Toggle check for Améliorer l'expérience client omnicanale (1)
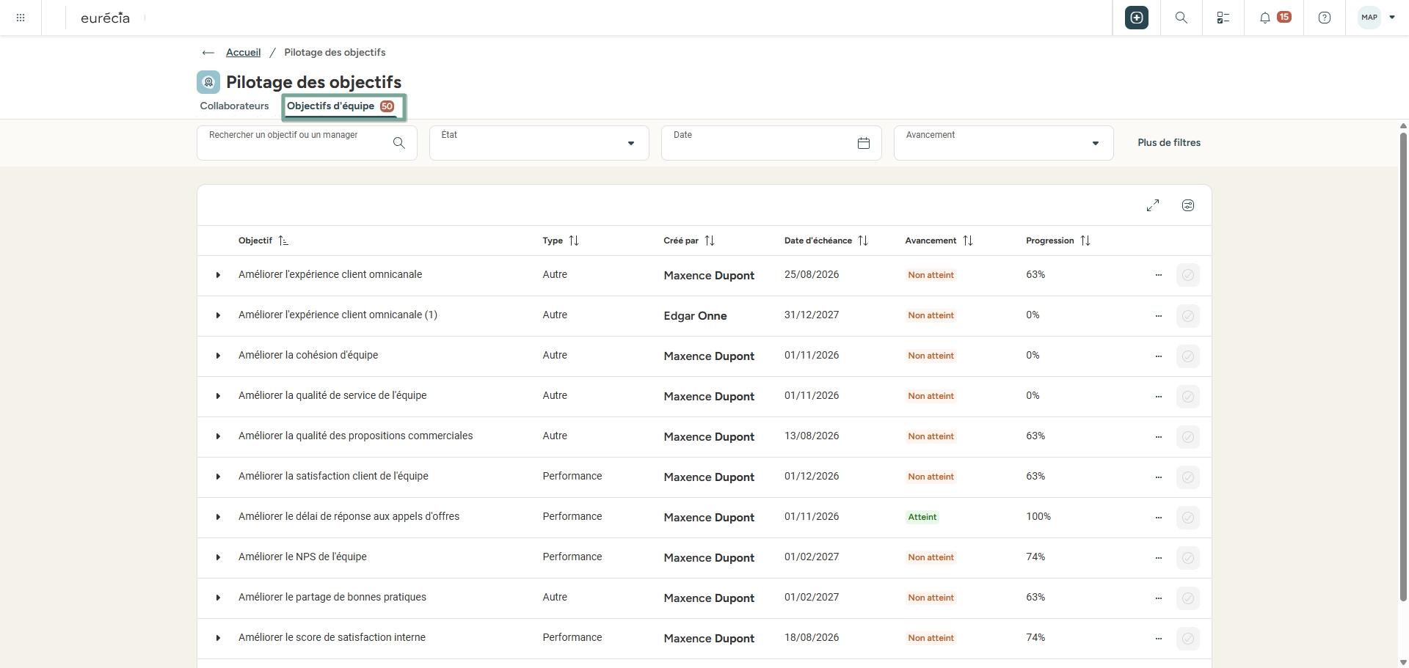This screenshot has width=1409, height=668. coord(1188,316)
